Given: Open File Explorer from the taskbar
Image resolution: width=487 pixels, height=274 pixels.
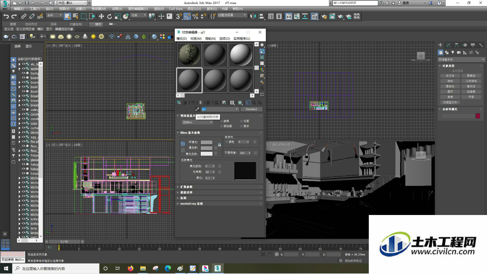Looking at the screenshot, I should tap(143, 268).
